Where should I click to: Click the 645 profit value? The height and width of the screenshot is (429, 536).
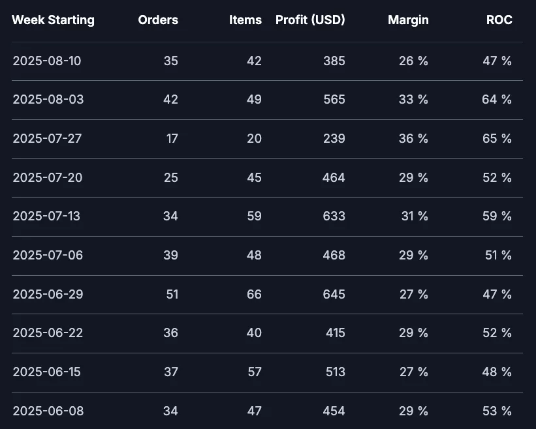tap(334, 294)
